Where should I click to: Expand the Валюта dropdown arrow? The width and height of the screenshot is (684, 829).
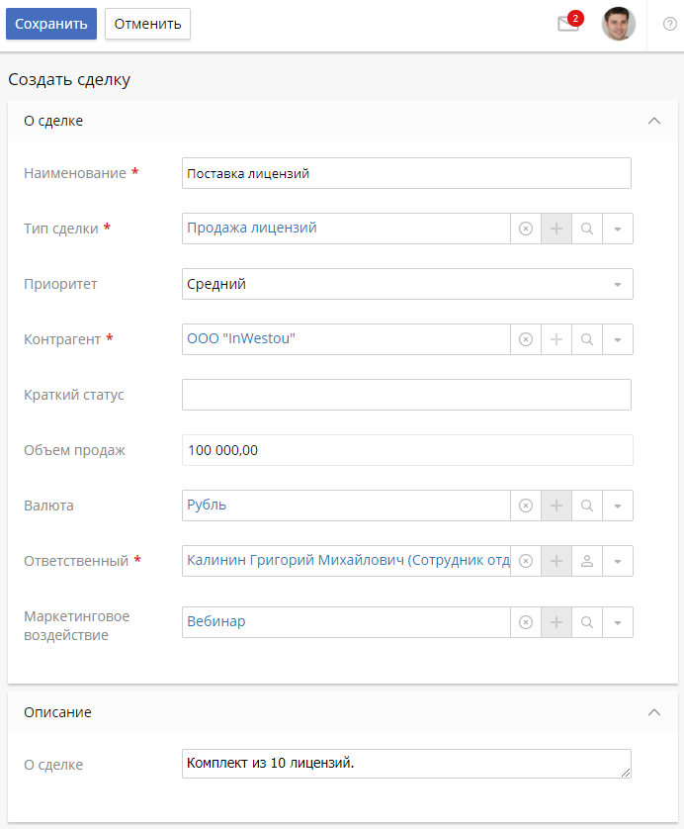(618, 506)
